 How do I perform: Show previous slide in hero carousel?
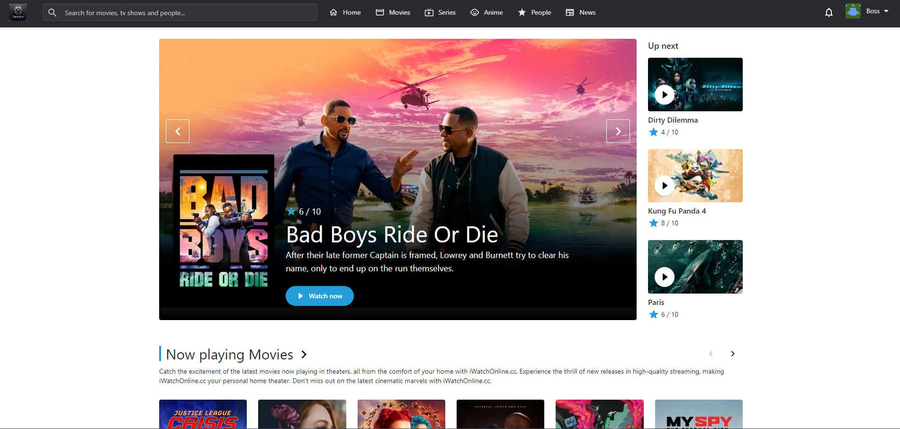point(178,131)
